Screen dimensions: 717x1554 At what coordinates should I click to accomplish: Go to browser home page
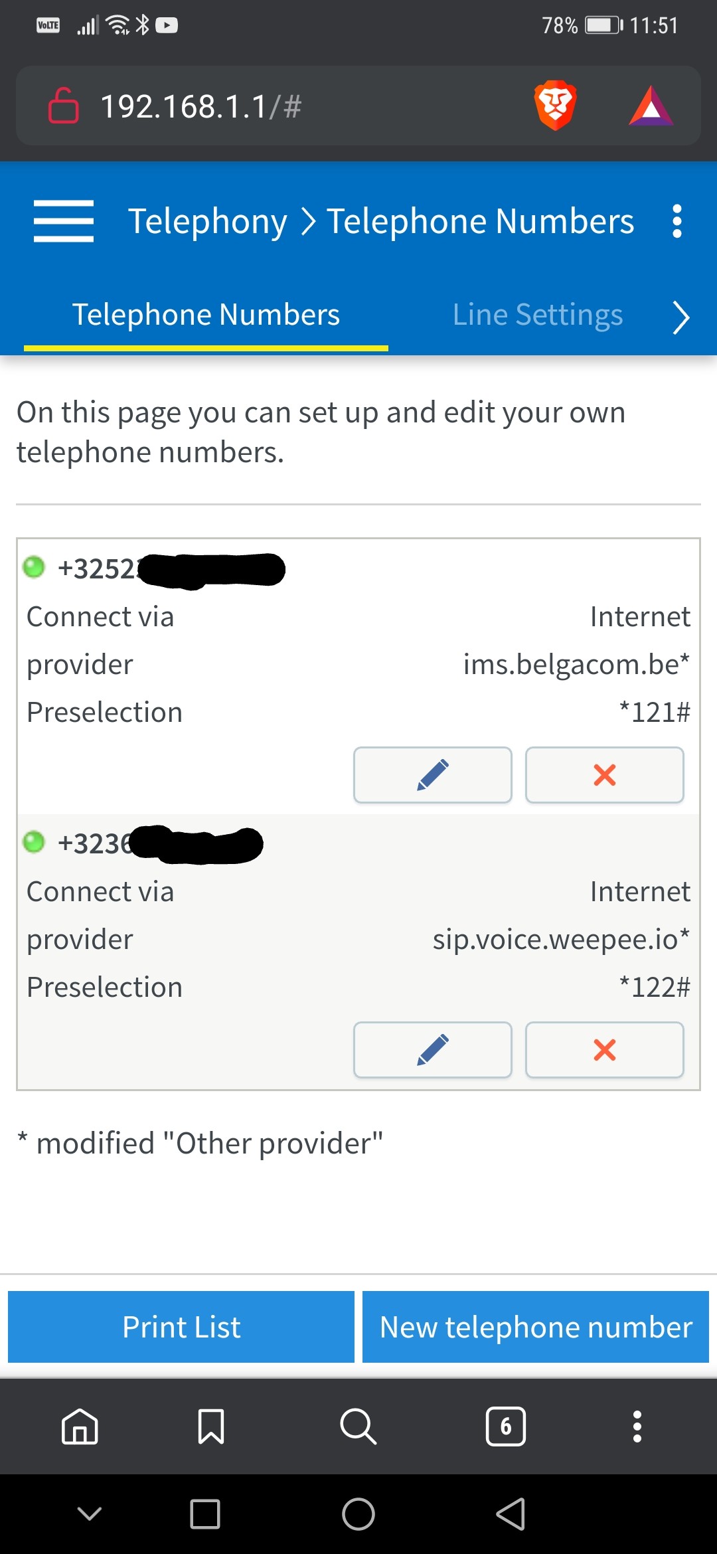80,1426
